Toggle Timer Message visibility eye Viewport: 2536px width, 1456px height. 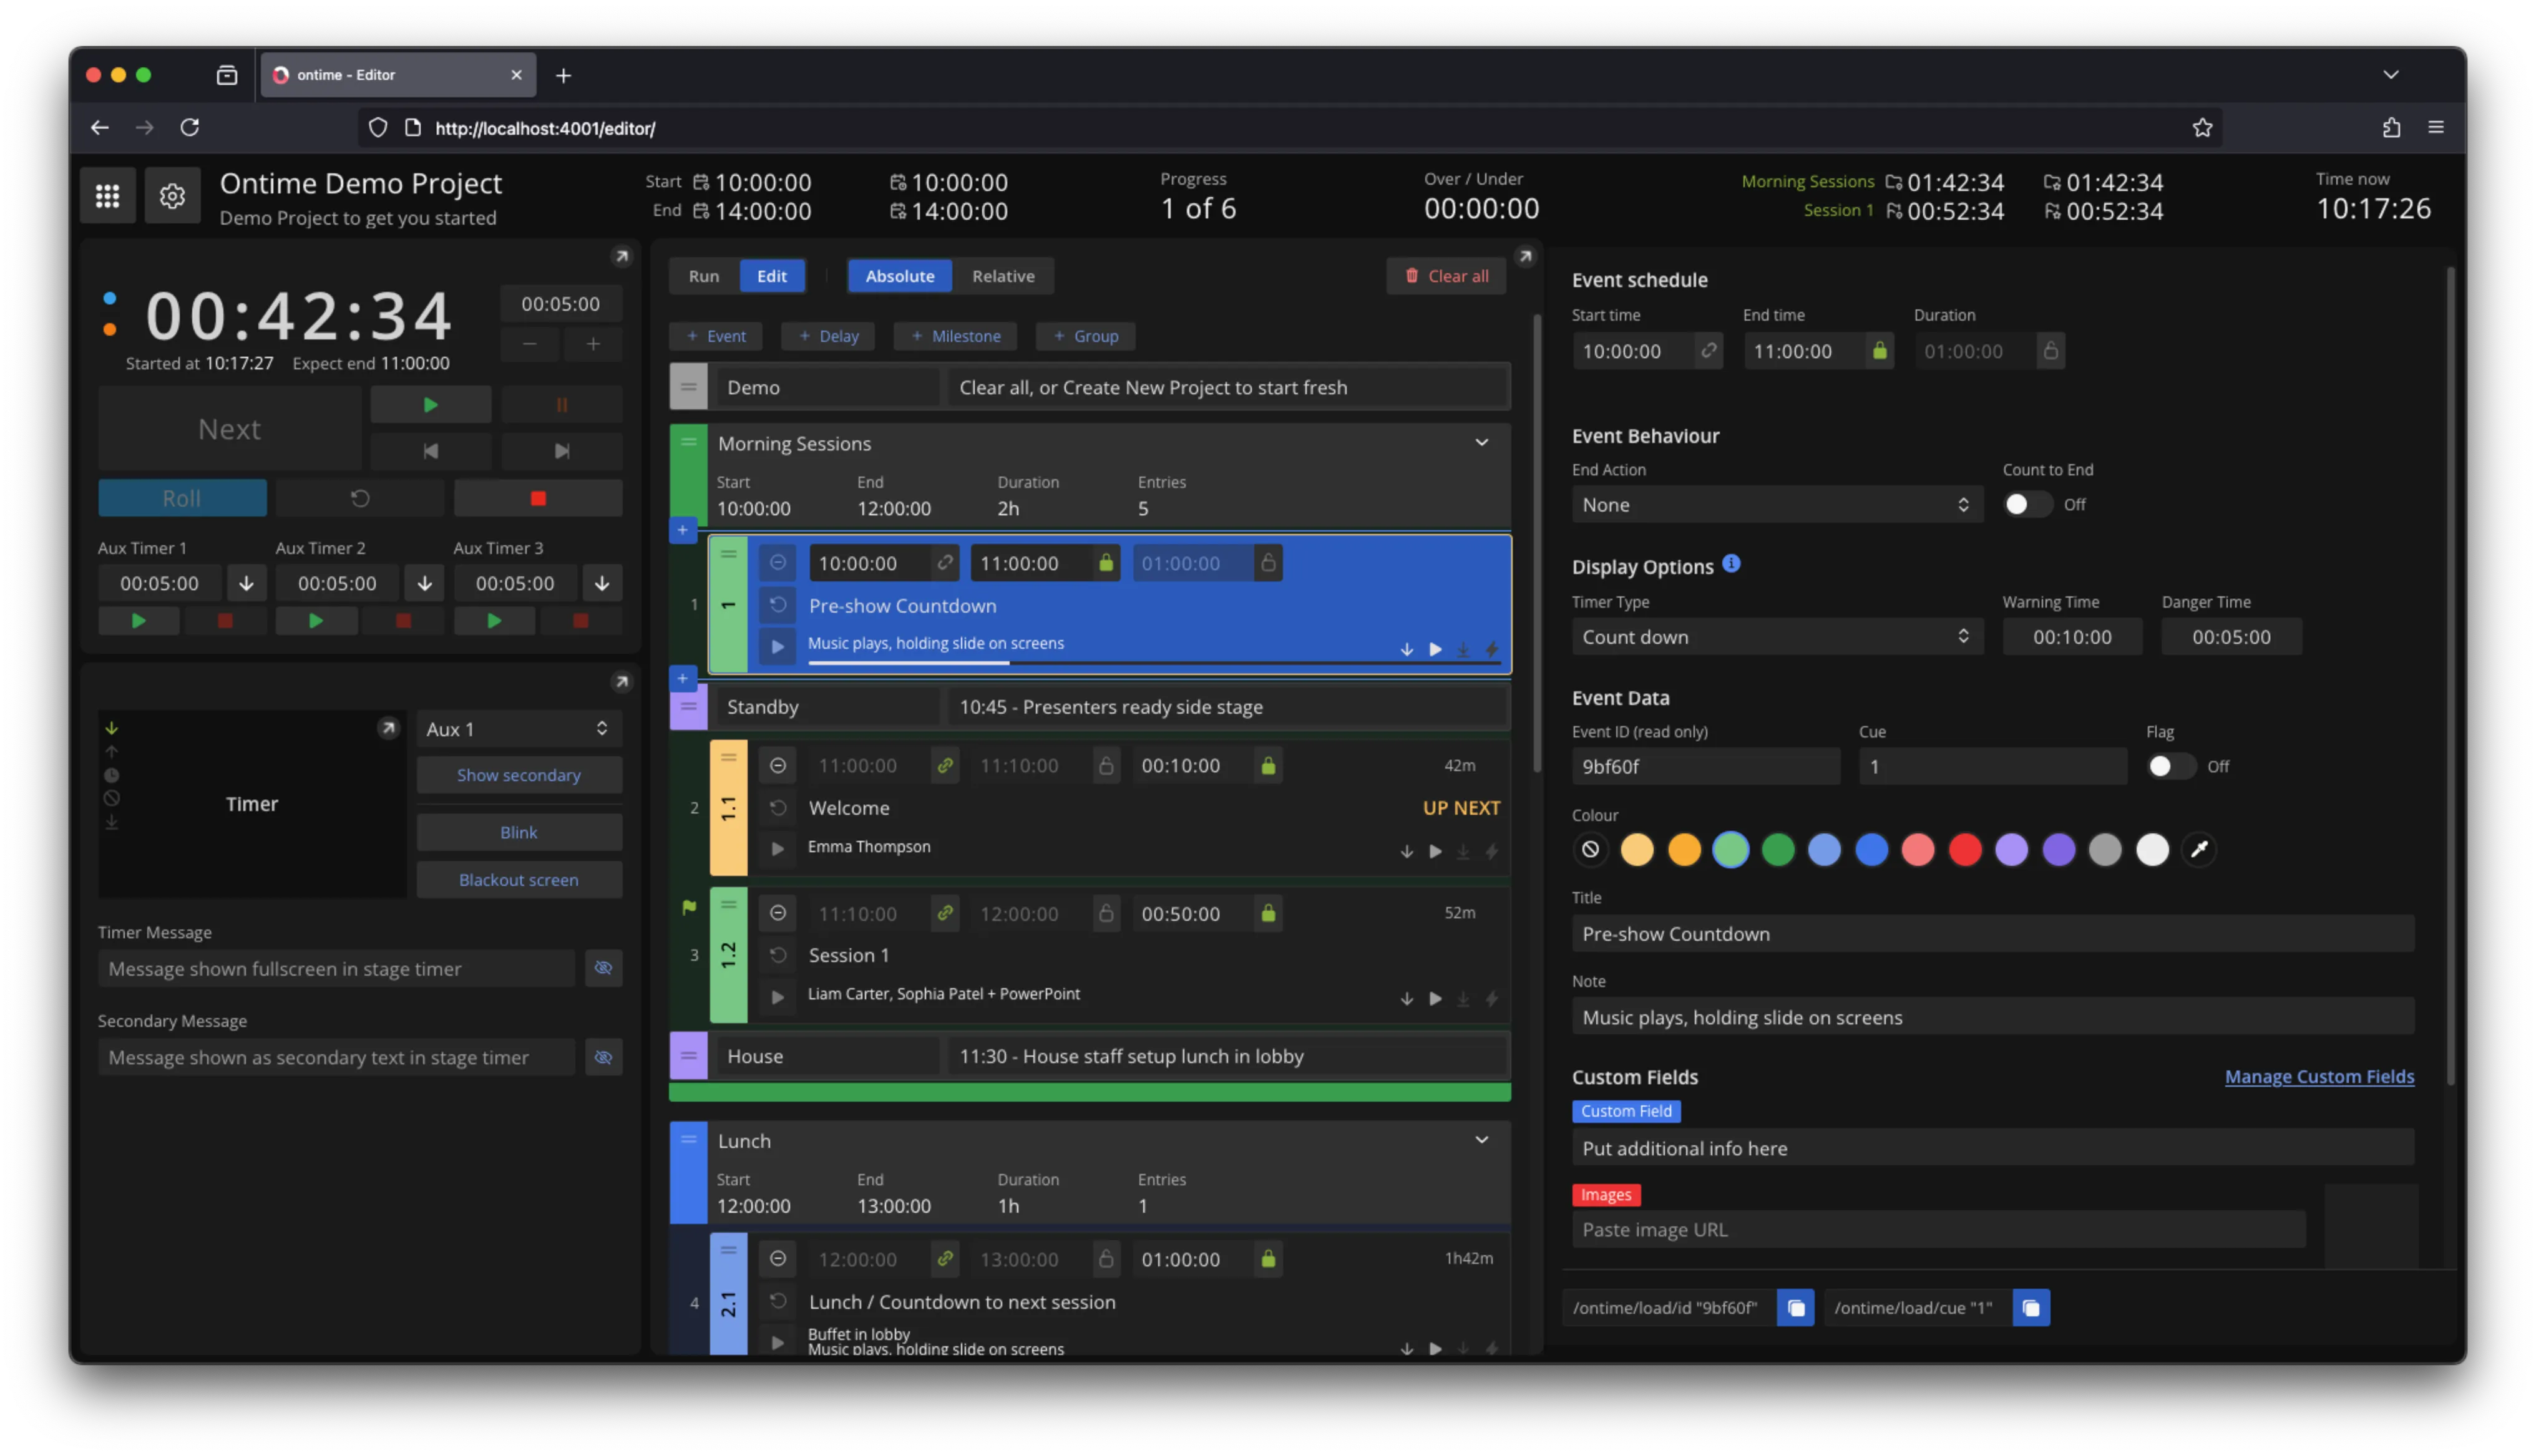[603, 968]
